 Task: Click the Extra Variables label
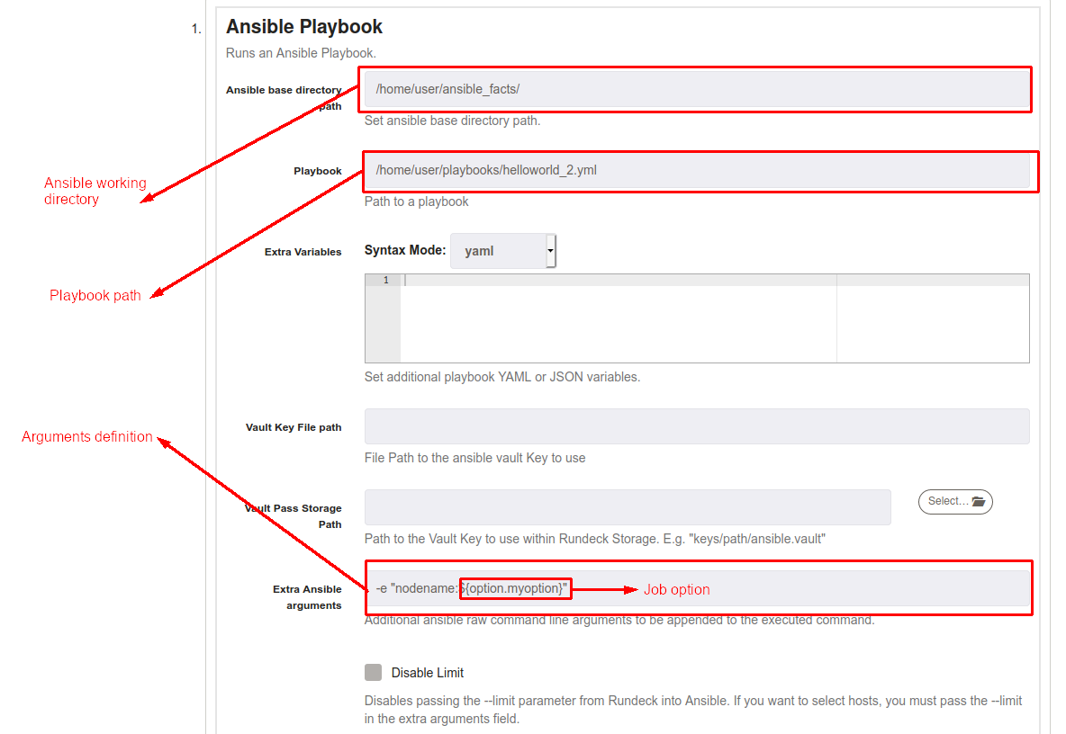coord(303,252)
